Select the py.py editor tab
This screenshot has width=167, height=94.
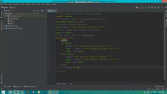pyautogui.click(x=52, y=11)
